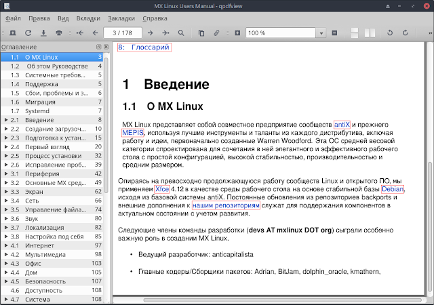Jump to the last page arrow
The width and height of the screenshot is (434, 305).
click(x=165, y=33)
